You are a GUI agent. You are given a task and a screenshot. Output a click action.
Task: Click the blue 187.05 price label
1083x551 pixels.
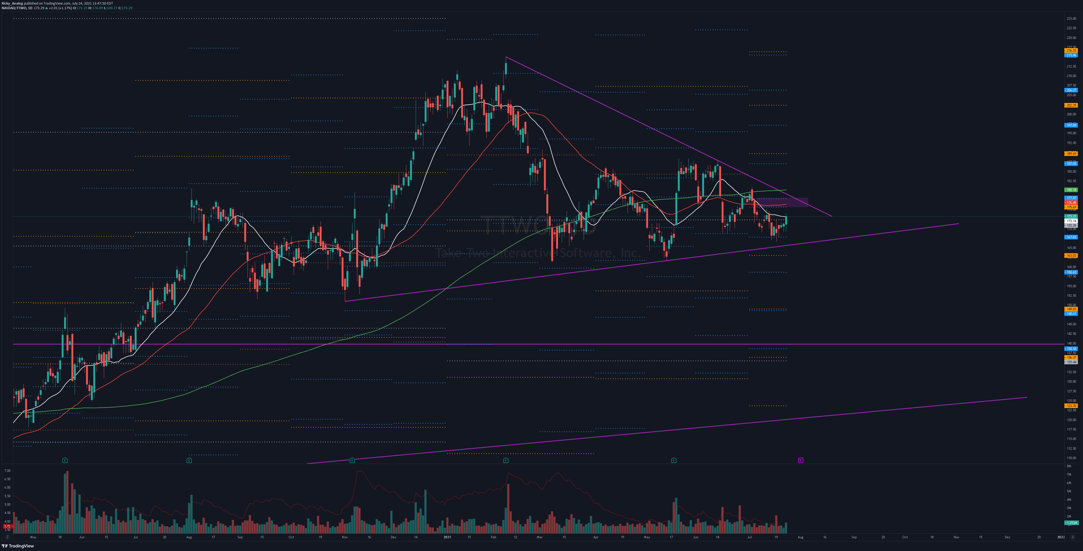click(x=1071, y=164)
